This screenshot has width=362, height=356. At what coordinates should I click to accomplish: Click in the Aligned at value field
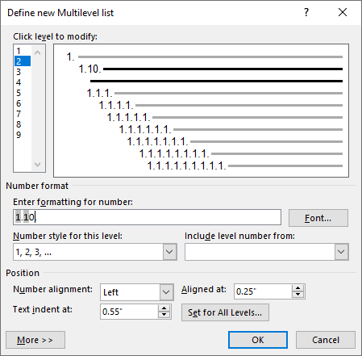[x=263, y=291]
